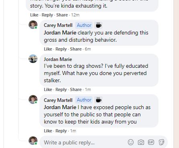Viewport: 179px width, 148px height.
Task: Open the Jordan Marie commenter name link
Action: pos(58,59)
